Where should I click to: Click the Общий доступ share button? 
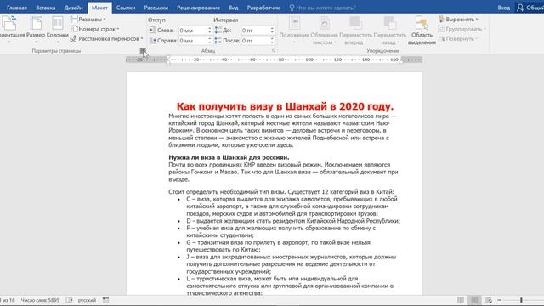tap(530, 8)
